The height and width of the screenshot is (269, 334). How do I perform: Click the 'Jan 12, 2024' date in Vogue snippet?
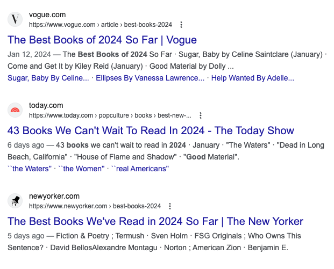[29, 54]
